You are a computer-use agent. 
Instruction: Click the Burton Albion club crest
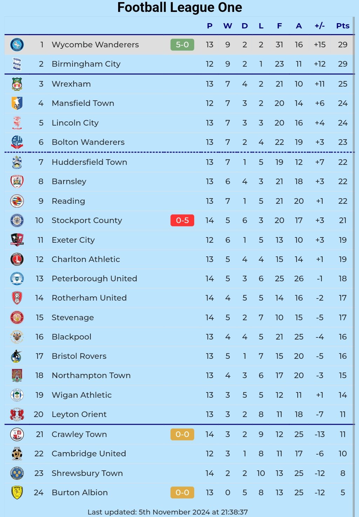pyautogui.click(x=17, y=492)
